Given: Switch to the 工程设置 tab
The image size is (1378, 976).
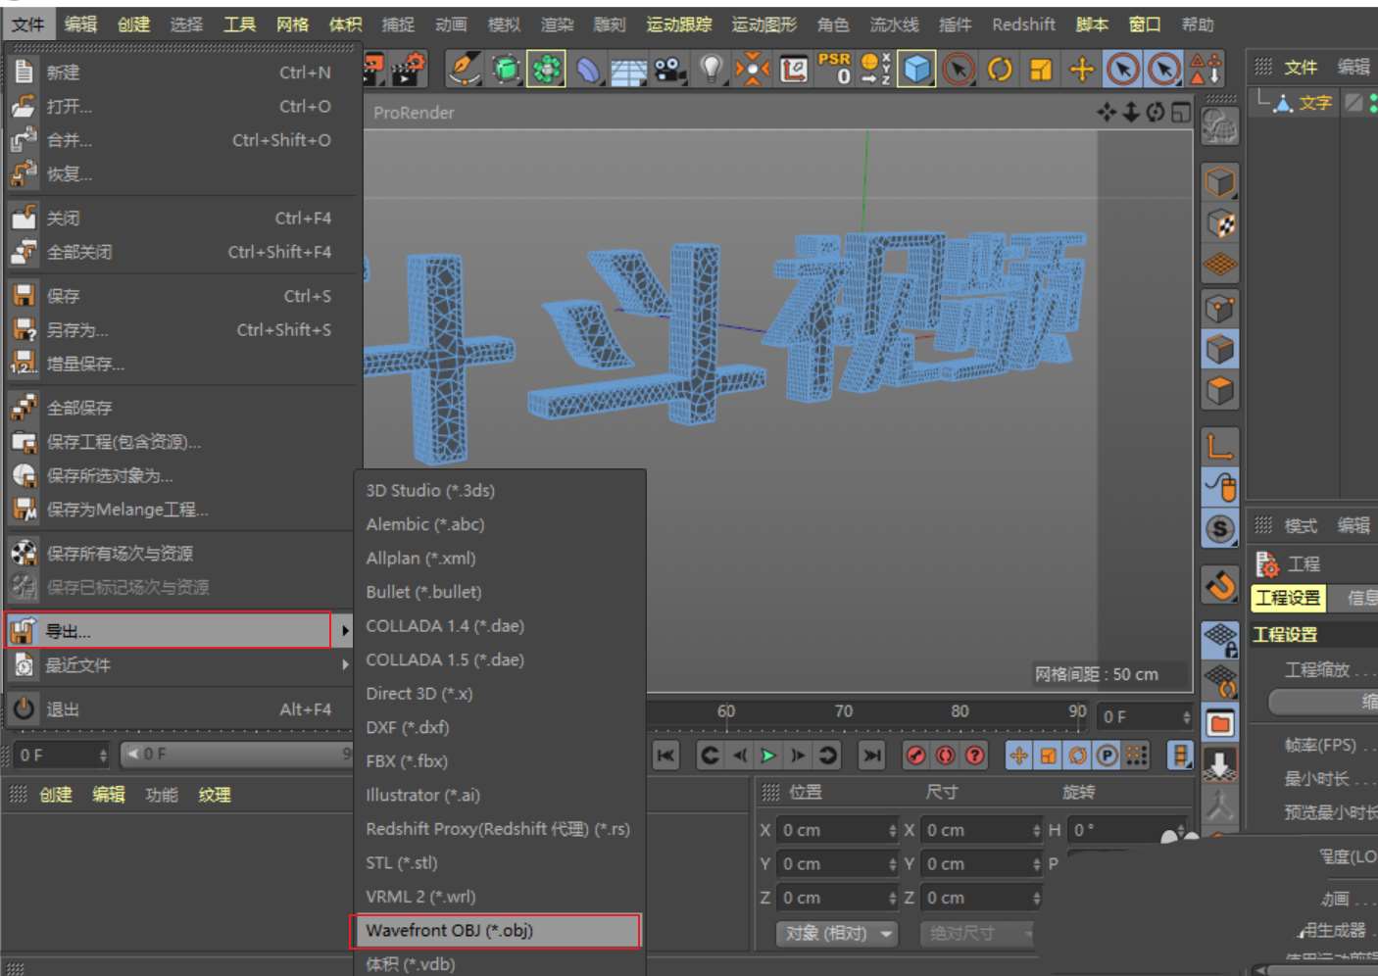Looking at the screenshot, I should pos(1288,598).
